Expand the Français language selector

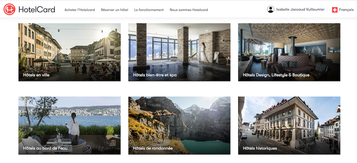tap(346, 10)
